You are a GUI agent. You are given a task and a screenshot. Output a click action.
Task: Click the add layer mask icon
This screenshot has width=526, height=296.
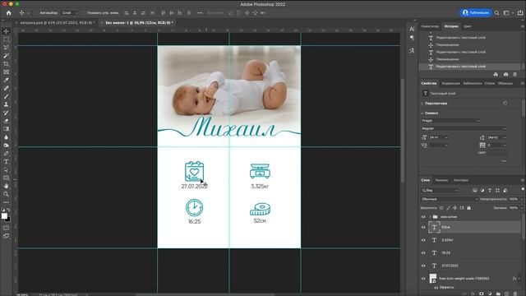pos(482,294)
